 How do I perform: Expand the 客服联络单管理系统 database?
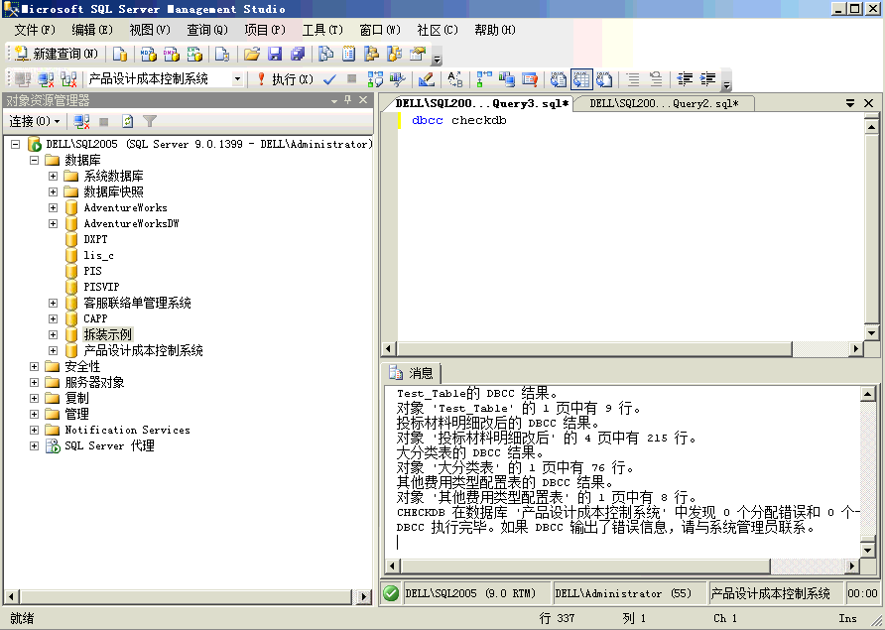pos(53,304)
